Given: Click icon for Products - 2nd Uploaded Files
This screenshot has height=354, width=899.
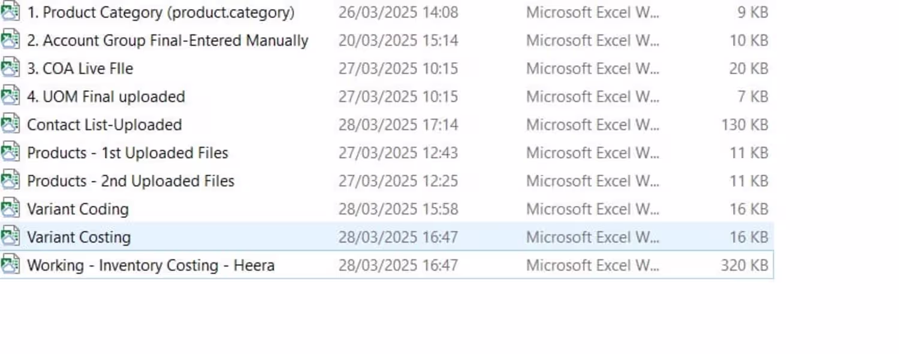Looking at the screenshot, I should [10, 181].
